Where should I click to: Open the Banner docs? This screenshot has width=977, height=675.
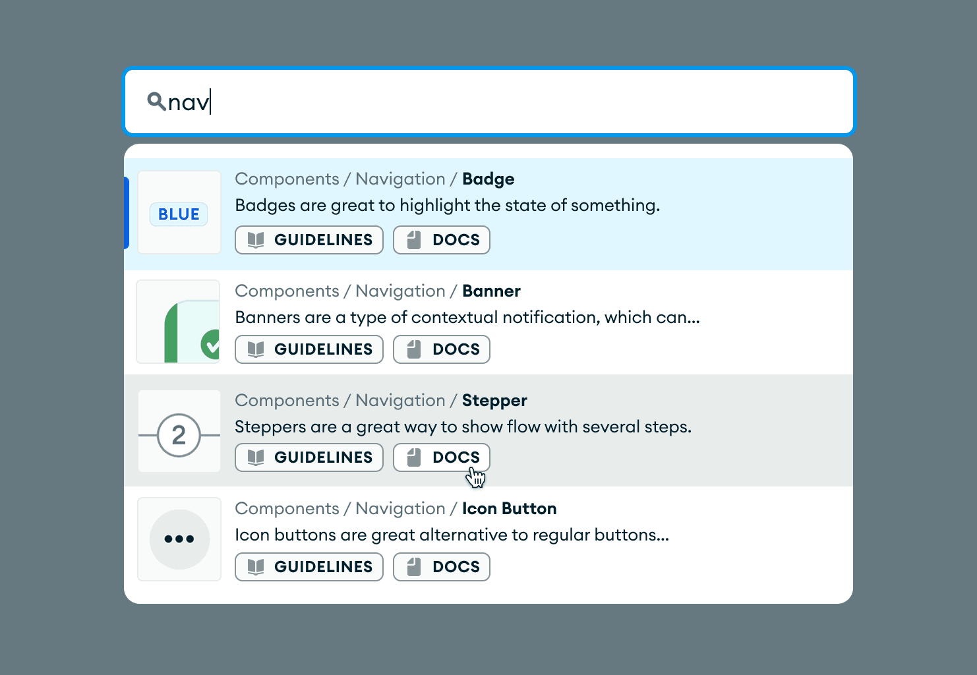(441, 349)
